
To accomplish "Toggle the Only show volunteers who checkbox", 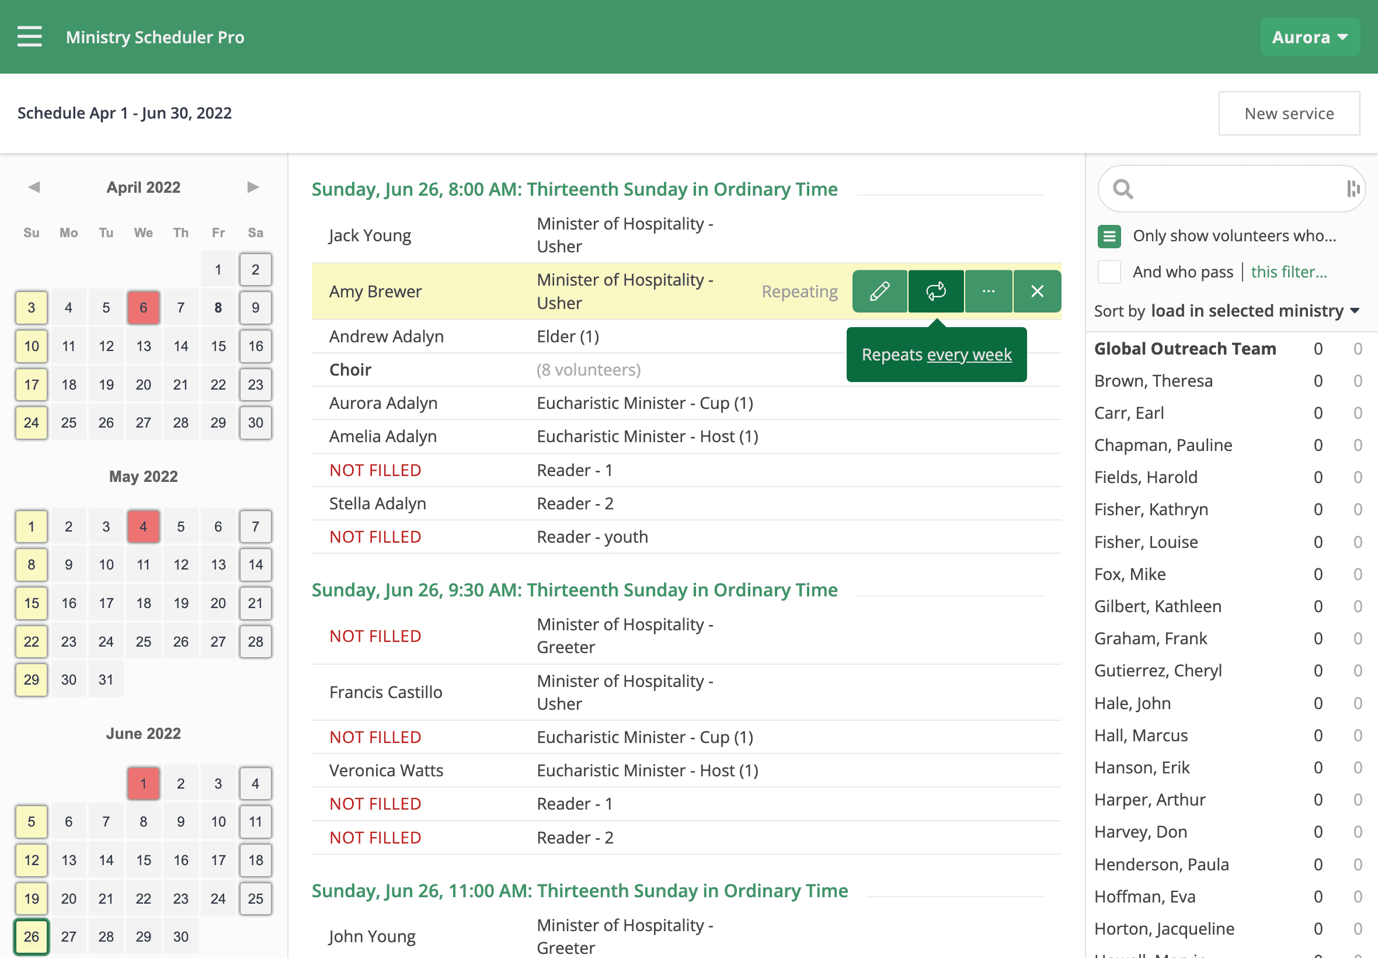I will tap(1109, 236).
